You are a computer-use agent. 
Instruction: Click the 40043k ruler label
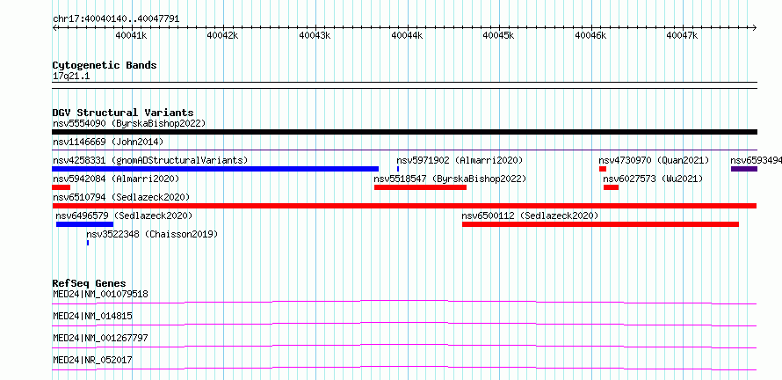point(315,35)
